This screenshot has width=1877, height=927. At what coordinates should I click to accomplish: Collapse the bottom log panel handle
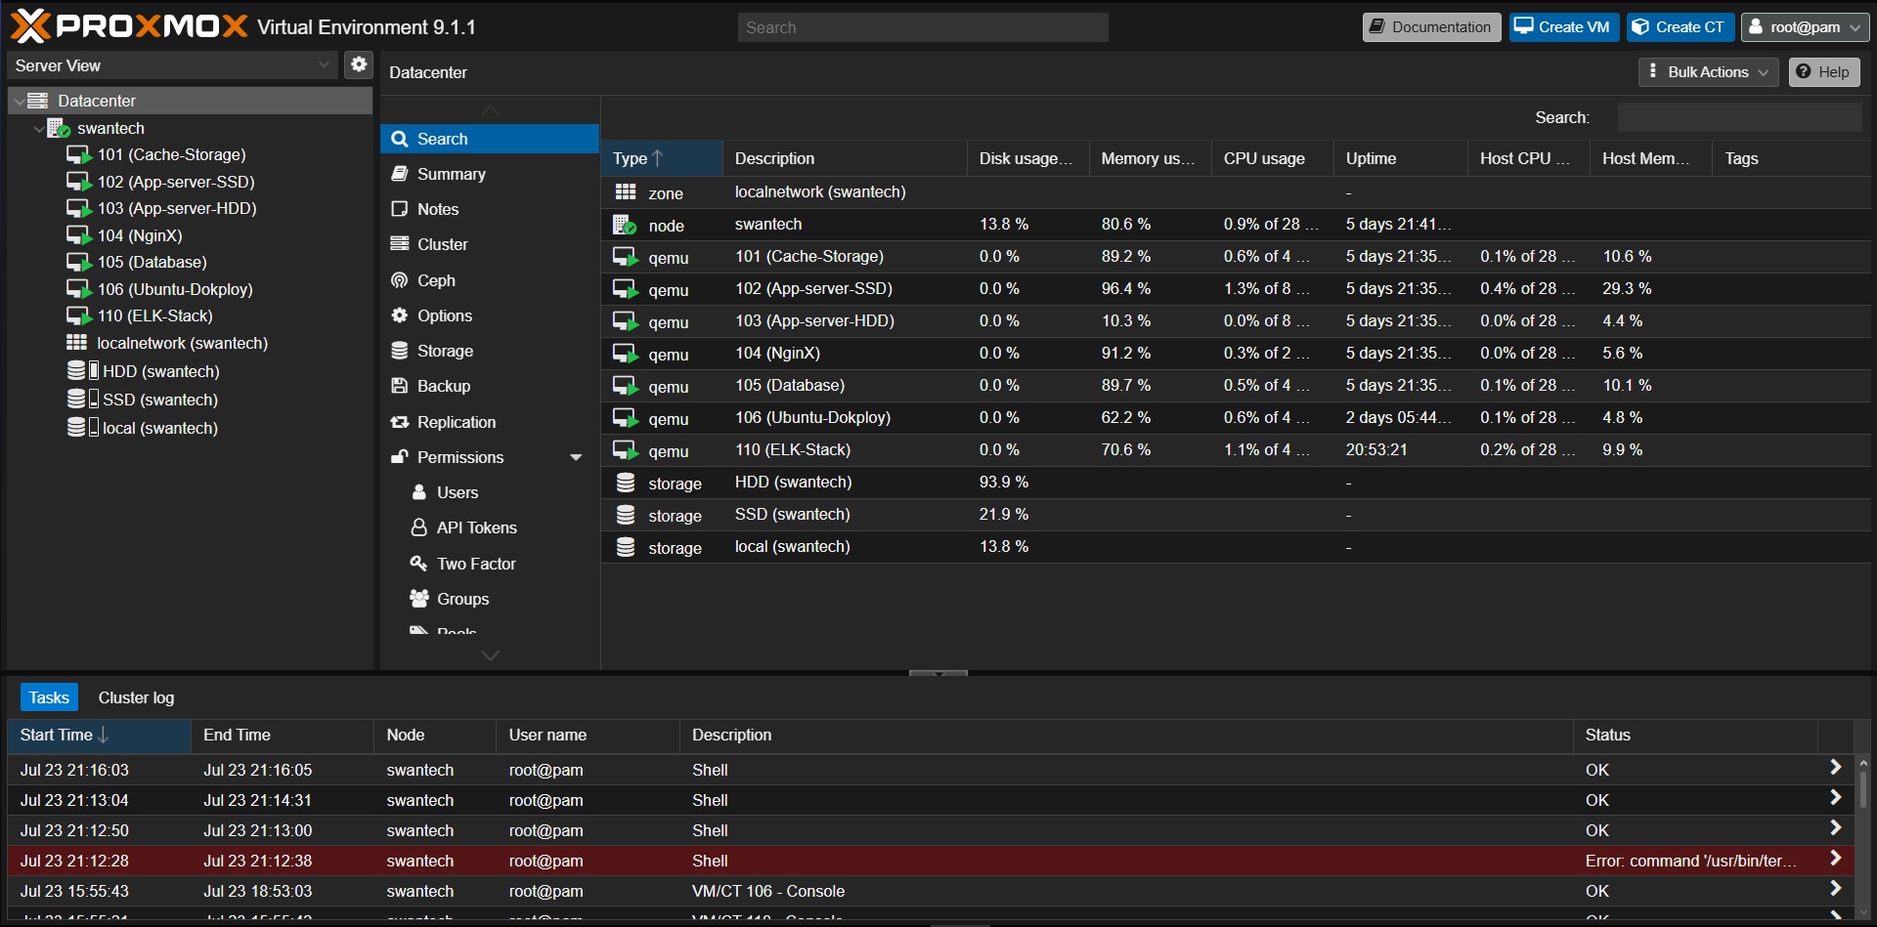pos(938,673)
